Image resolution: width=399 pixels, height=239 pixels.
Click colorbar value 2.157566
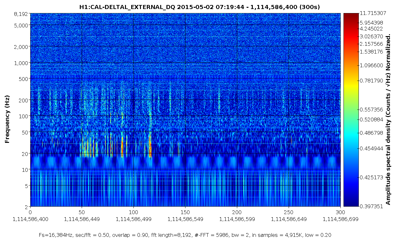point(371,44)
